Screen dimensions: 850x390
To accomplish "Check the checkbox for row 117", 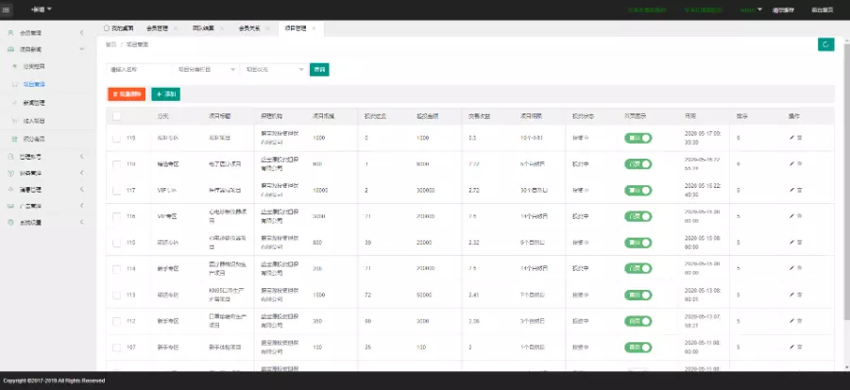I will click(116, 190).
